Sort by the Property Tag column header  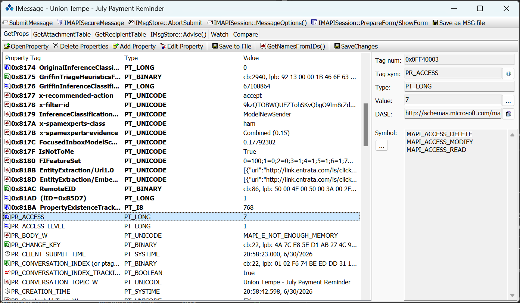[x=62, y=58]
